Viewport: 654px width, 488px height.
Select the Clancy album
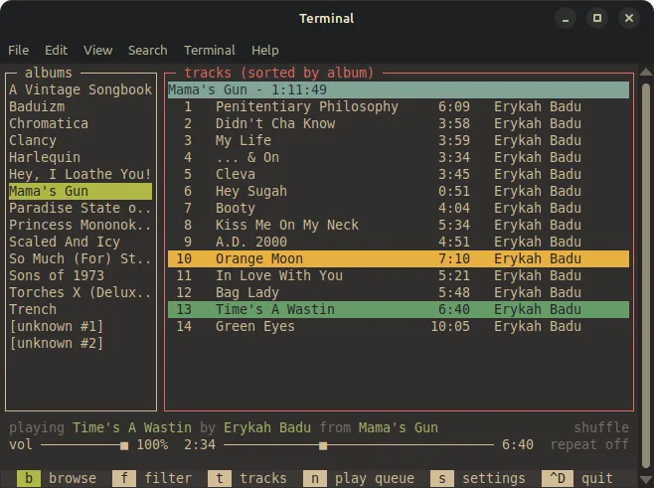pos(81,140)
